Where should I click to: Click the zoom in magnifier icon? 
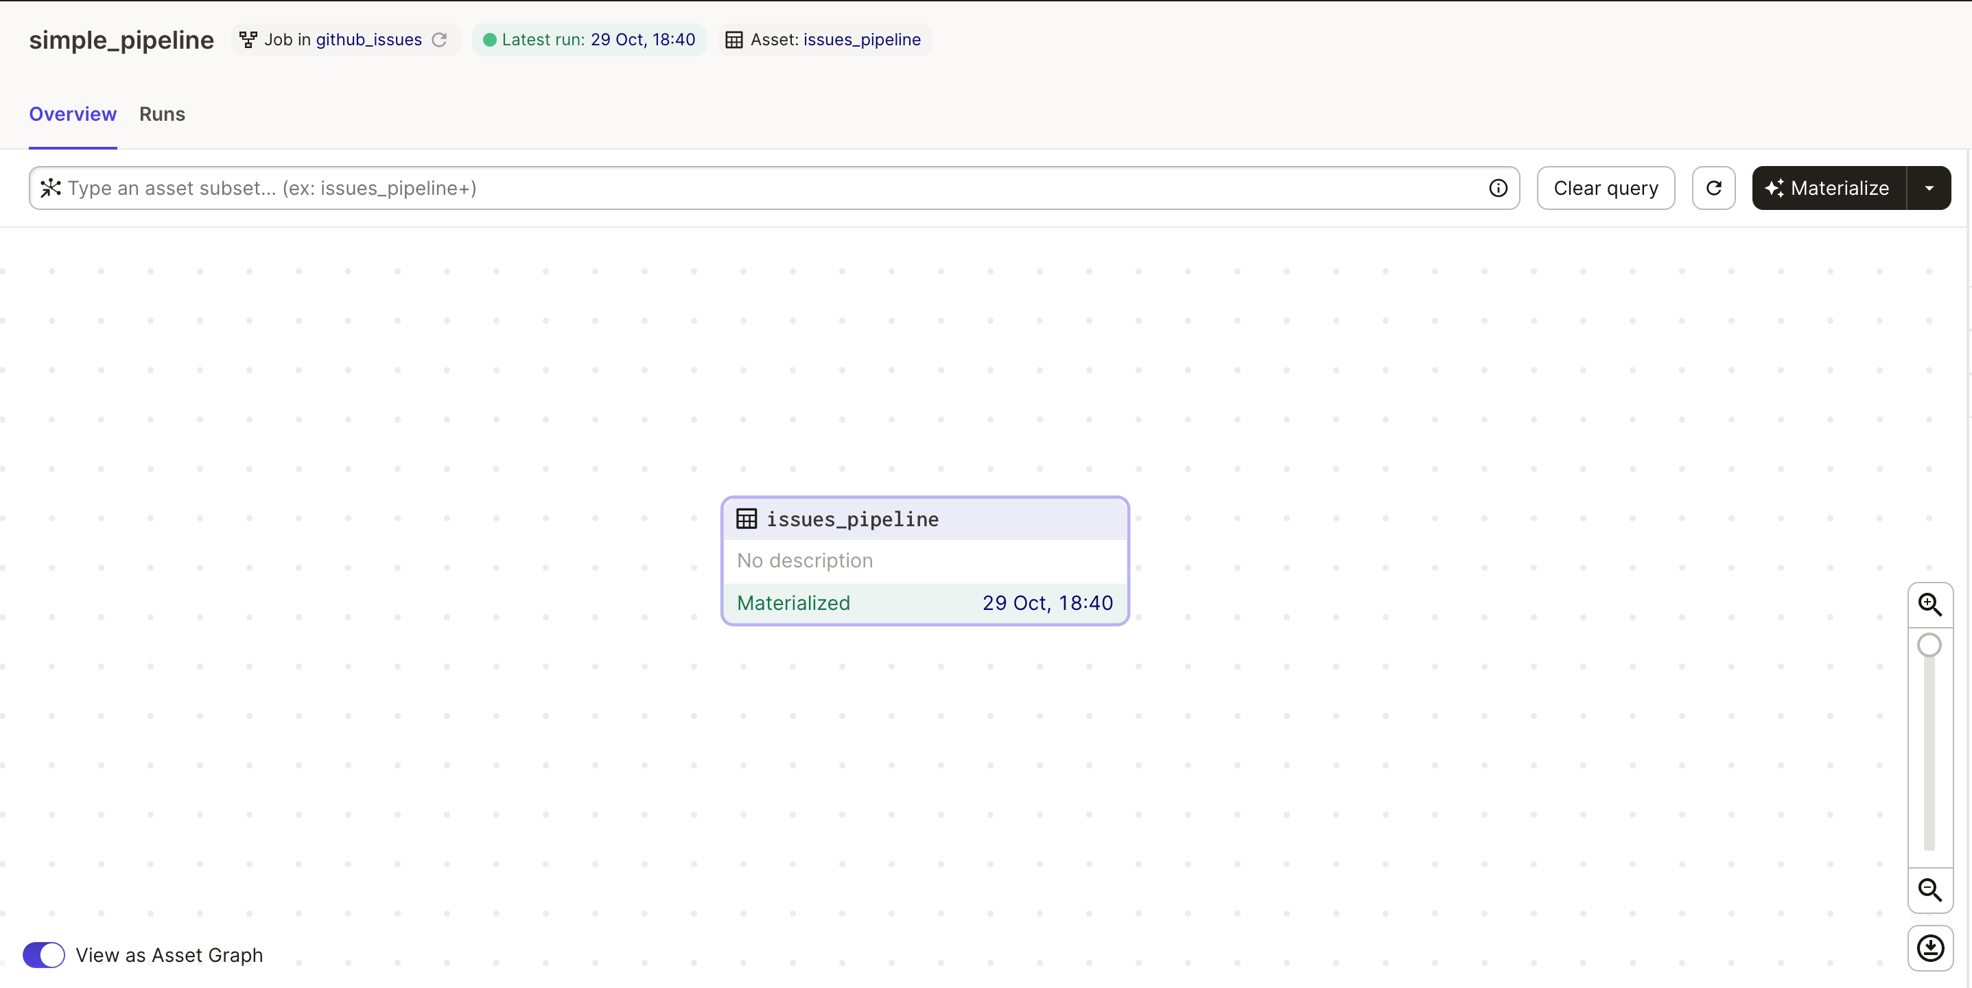[1930, 604]
